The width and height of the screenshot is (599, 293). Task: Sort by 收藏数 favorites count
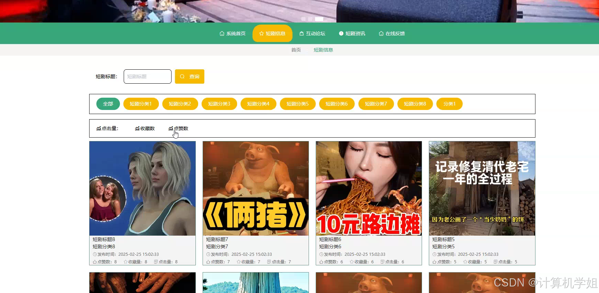(145, 128)
